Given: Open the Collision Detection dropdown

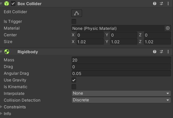Looking at the screenshot, I should coord(121,100).
